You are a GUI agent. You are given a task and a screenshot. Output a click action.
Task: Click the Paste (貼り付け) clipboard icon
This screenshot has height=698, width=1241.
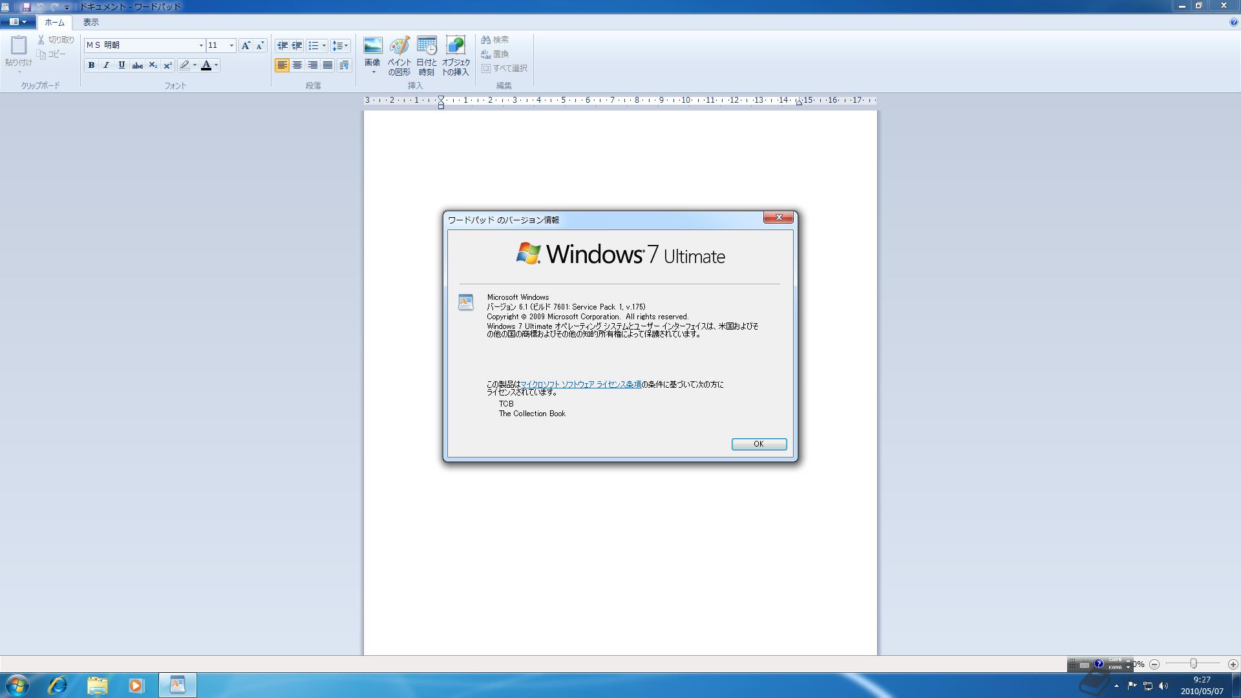point(19,45)
